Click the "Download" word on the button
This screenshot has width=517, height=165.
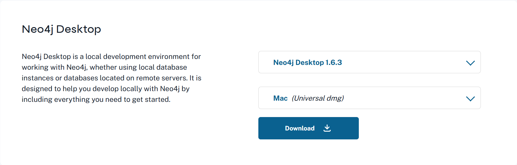coord(300,128)
